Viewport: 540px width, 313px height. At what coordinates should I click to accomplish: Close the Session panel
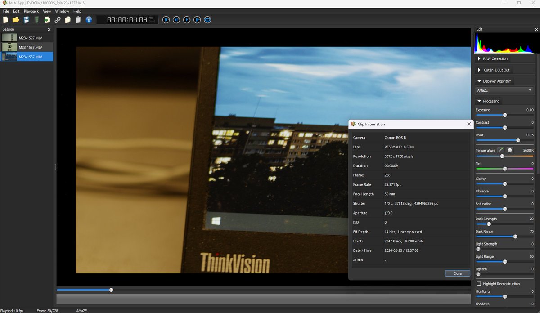[49, 29]
